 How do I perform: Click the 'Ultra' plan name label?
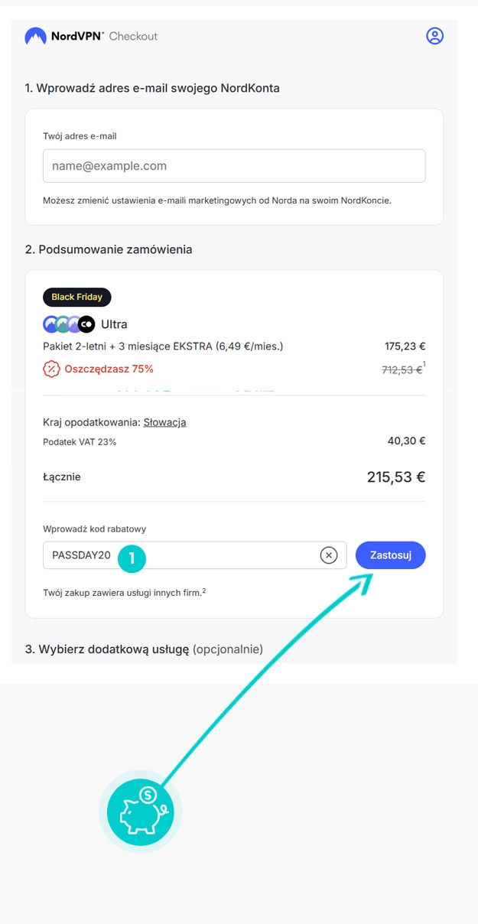(x=114, y=324)
